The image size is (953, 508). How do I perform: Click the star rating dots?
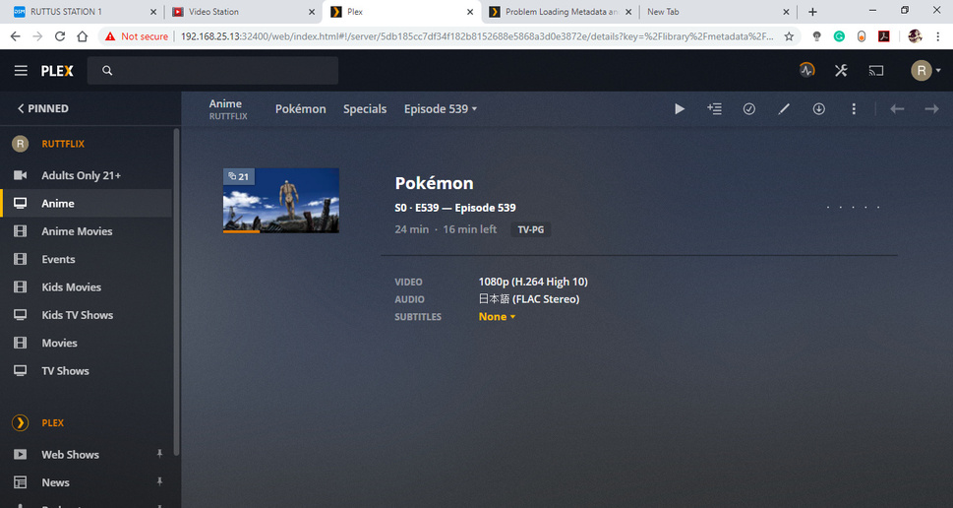[854, 208]
